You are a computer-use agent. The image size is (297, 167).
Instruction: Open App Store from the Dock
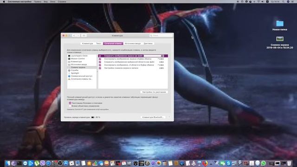click(x=66, y=163)
